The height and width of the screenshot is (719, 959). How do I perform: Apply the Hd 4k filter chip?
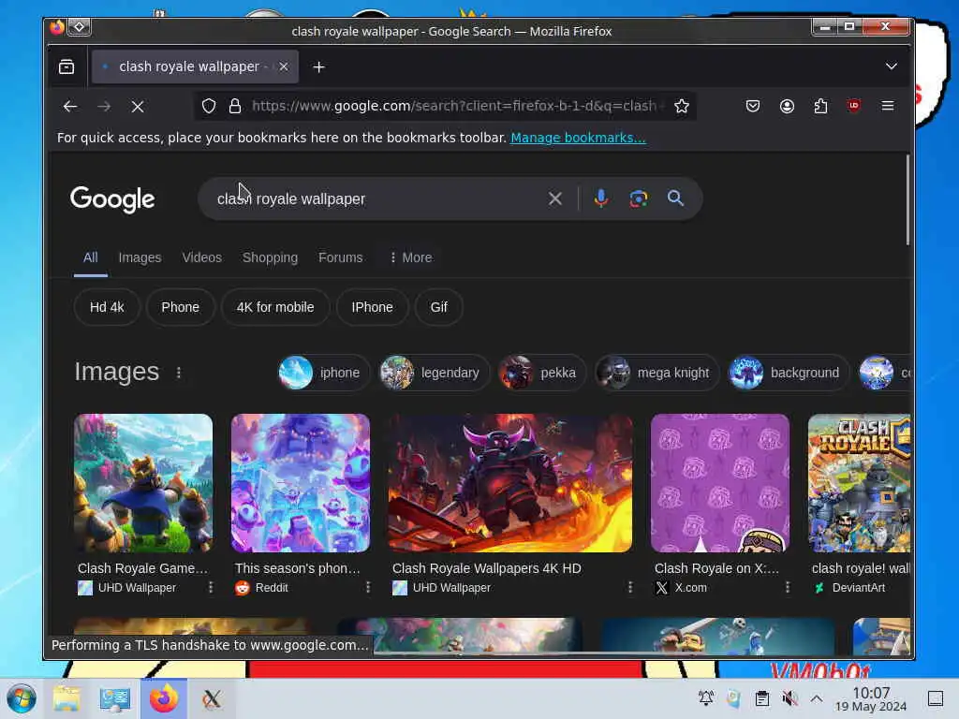click(107, 307)
